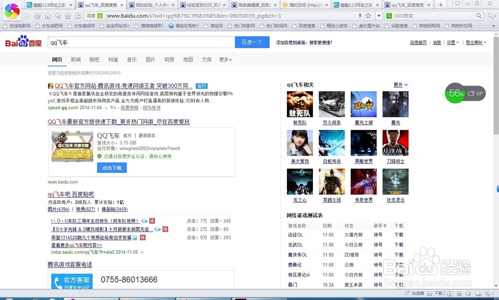499x300 pixels.
Task: Click the 官网 badge on first result
Action: click(202, 86)
